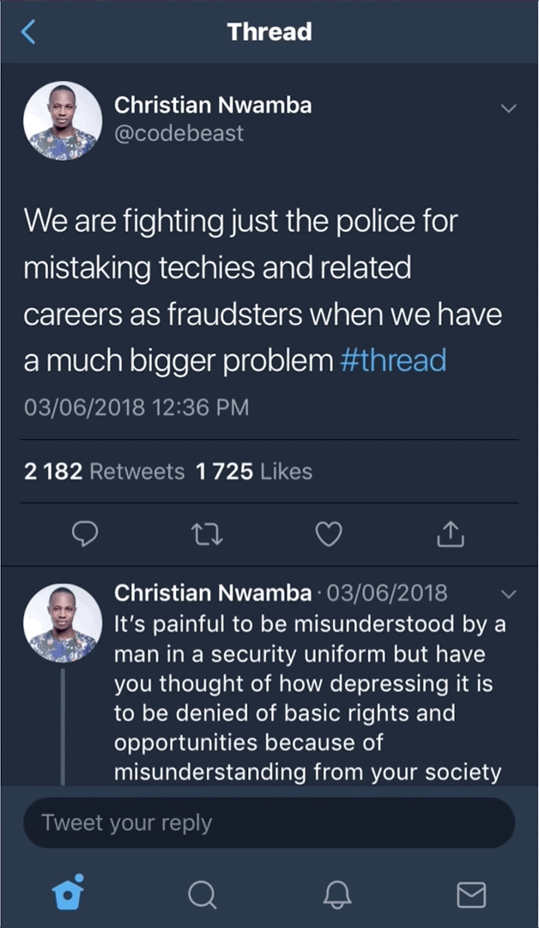Like the tweet with heart icon
539x928 pixels.
pos(329,534)
